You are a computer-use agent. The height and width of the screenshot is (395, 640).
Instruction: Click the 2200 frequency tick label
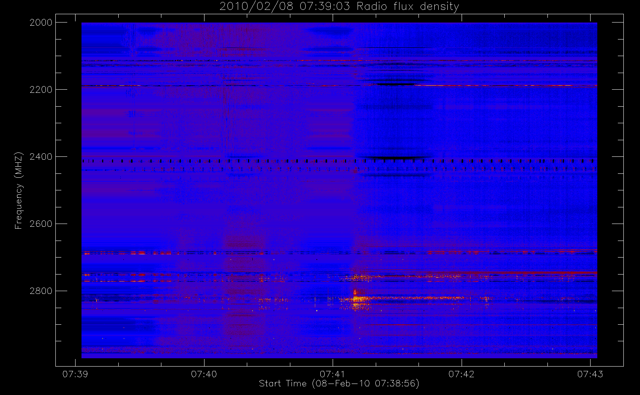pyautogui.click(x=41, y=90)
